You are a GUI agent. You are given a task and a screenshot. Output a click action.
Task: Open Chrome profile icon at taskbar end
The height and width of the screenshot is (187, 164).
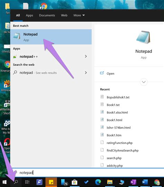click(x=157, y=182)
